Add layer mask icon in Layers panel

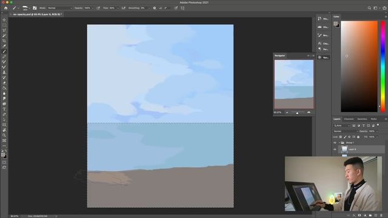360,216
